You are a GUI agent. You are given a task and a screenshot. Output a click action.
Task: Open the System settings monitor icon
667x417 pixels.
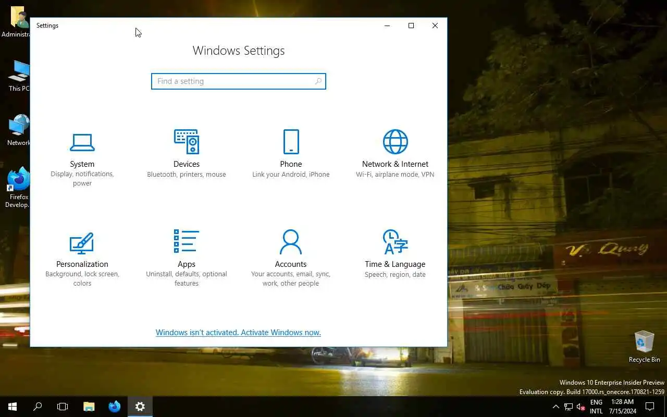tap(82, 142)
